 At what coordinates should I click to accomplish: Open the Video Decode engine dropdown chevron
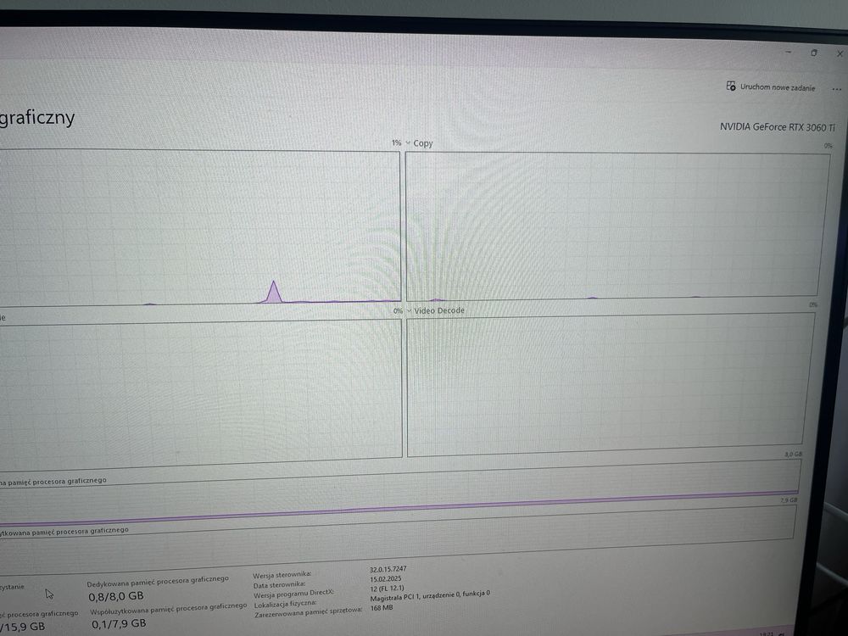[x=410, y=310]
